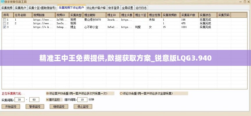The height and width of the screenshot is (116, 251).
Task: Sort by the 视频ID column header
Action: [62, 15]
